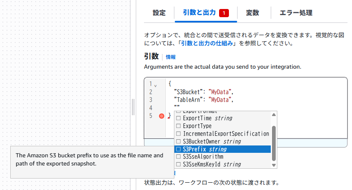352x190 pixels.
Task: Click the MyData value on line 3
Action: click(x=220, y=100)
